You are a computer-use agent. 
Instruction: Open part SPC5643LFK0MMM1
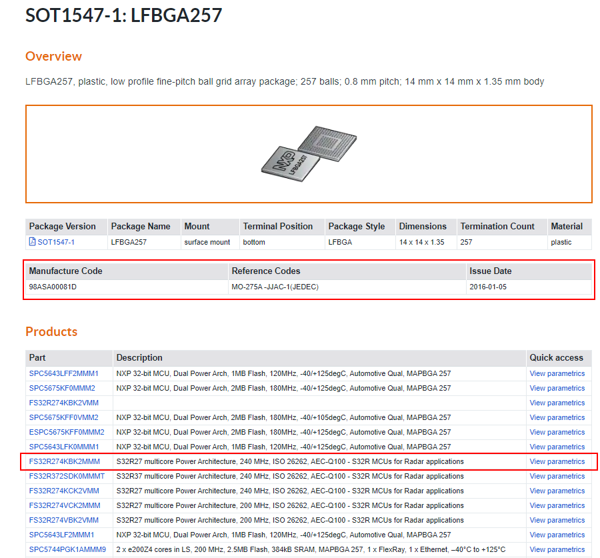pos(63,447)
